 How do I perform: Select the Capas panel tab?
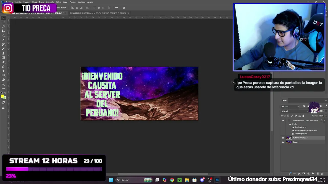[284, 100]
